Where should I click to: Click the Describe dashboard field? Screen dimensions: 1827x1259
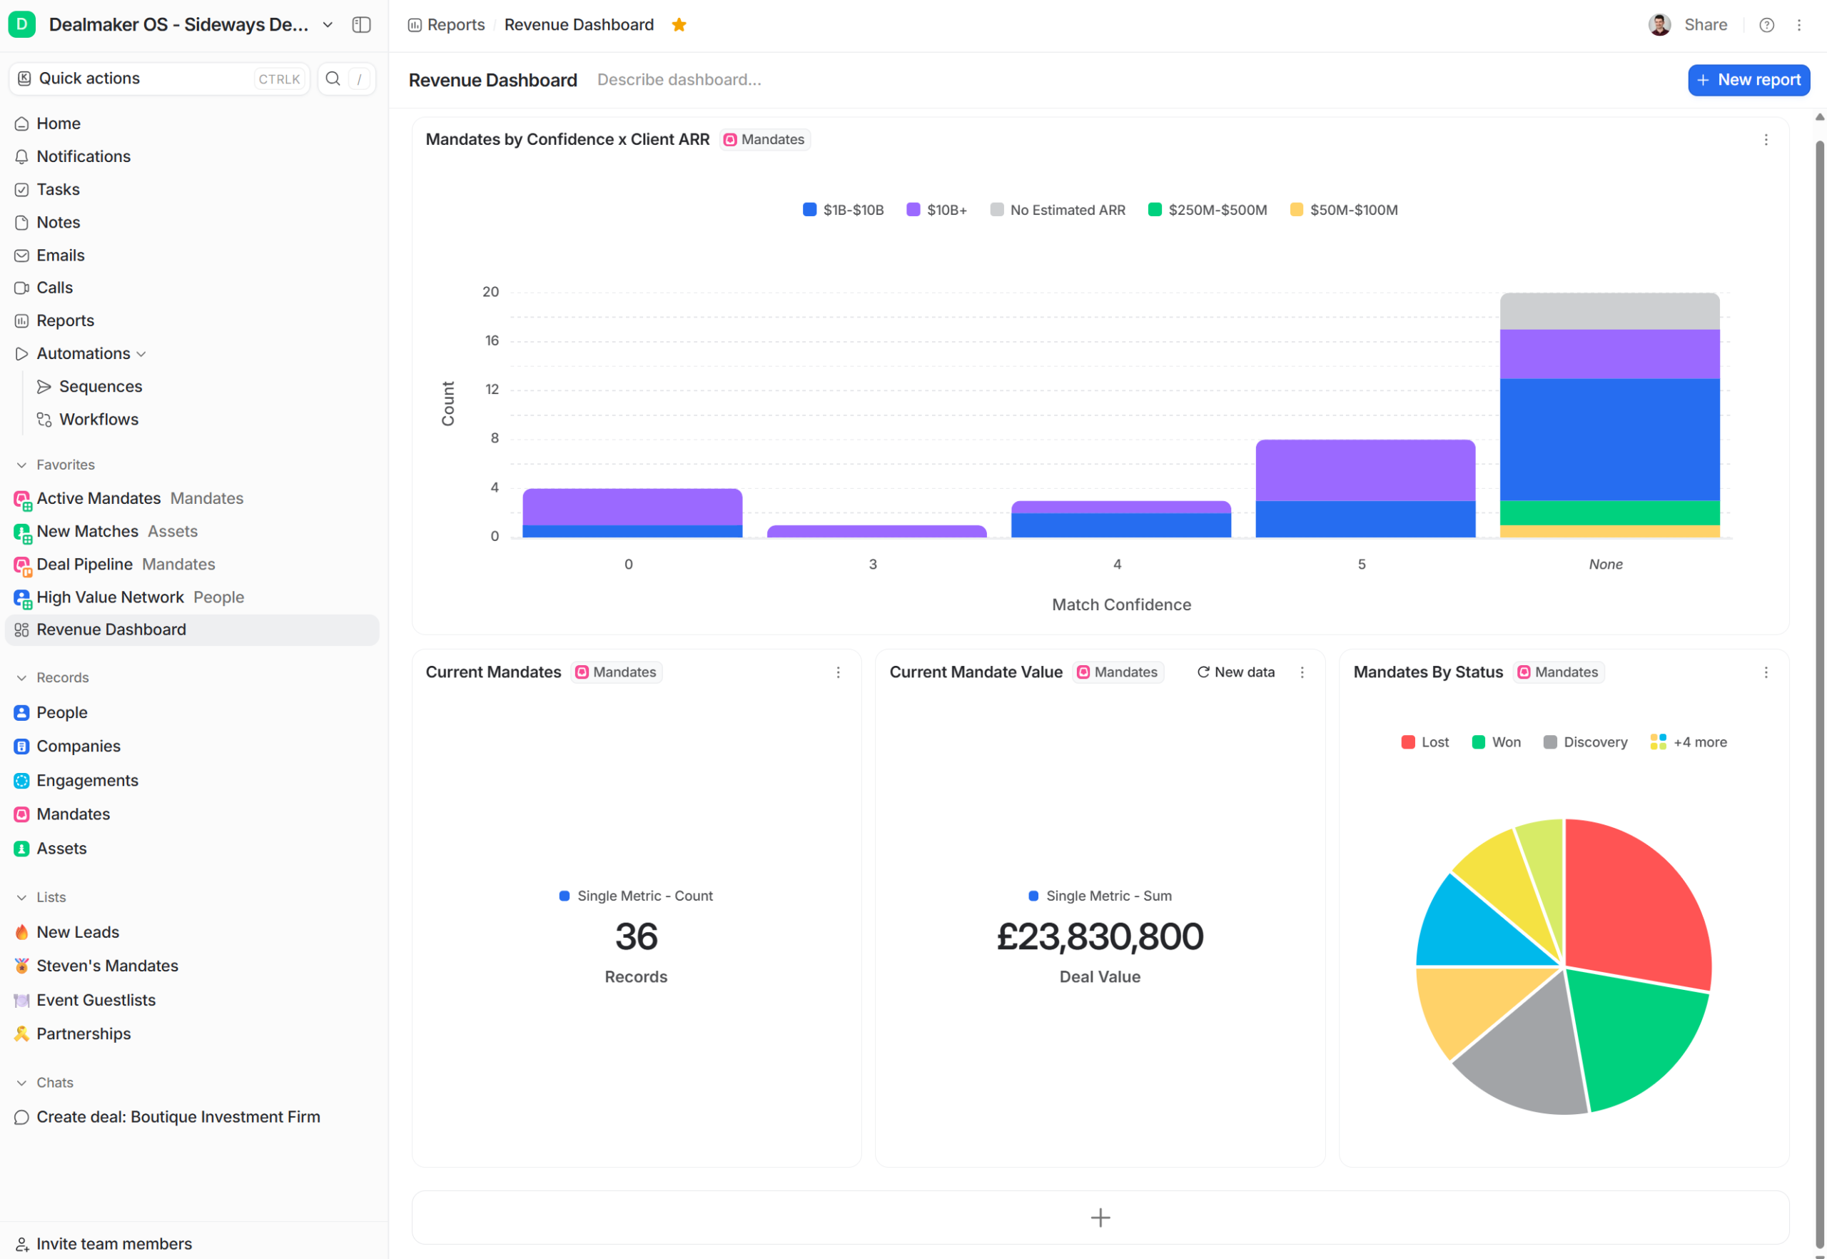(x=679, y=80)
